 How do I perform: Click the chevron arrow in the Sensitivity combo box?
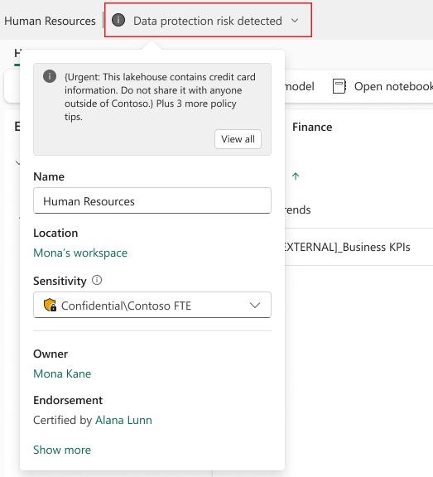[255, 305]
